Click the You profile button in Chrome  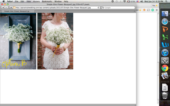click(x=155, y=5)
